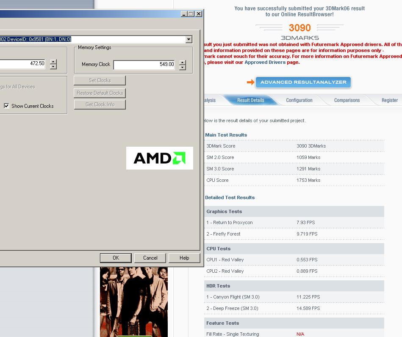Viewport: 402px width, 337px height.
Task: Click the Set Clocks button
Action: (100, 80)
